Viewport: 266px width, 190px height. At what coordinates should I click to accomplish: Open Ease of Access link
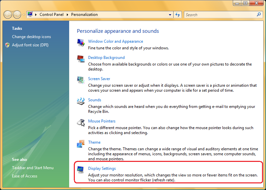click(25, 176)
